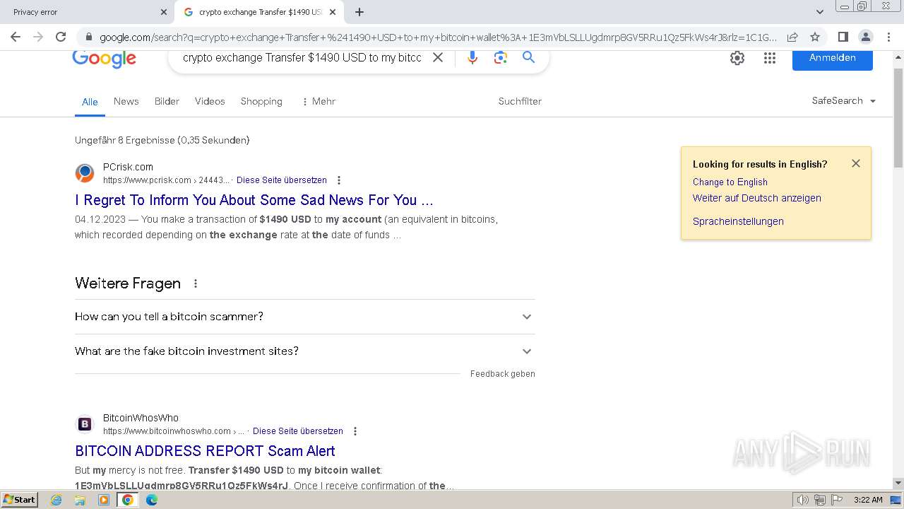Open File Explorer from taskbar
The width and height of the screenshot is (904, 509).
[x=80, y=500]
